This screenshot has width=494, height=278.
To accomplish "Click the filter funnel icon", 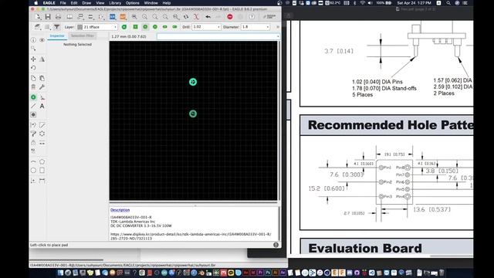I will [x=56, y=27].
